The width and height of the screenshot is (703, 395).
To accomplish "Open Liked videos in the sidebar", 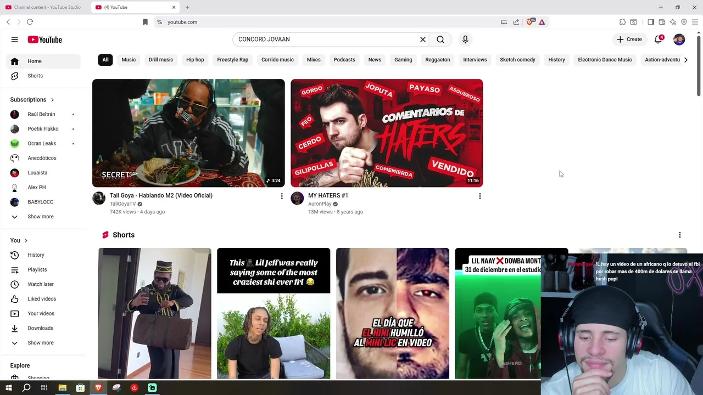I will click(x=43, y=299).
